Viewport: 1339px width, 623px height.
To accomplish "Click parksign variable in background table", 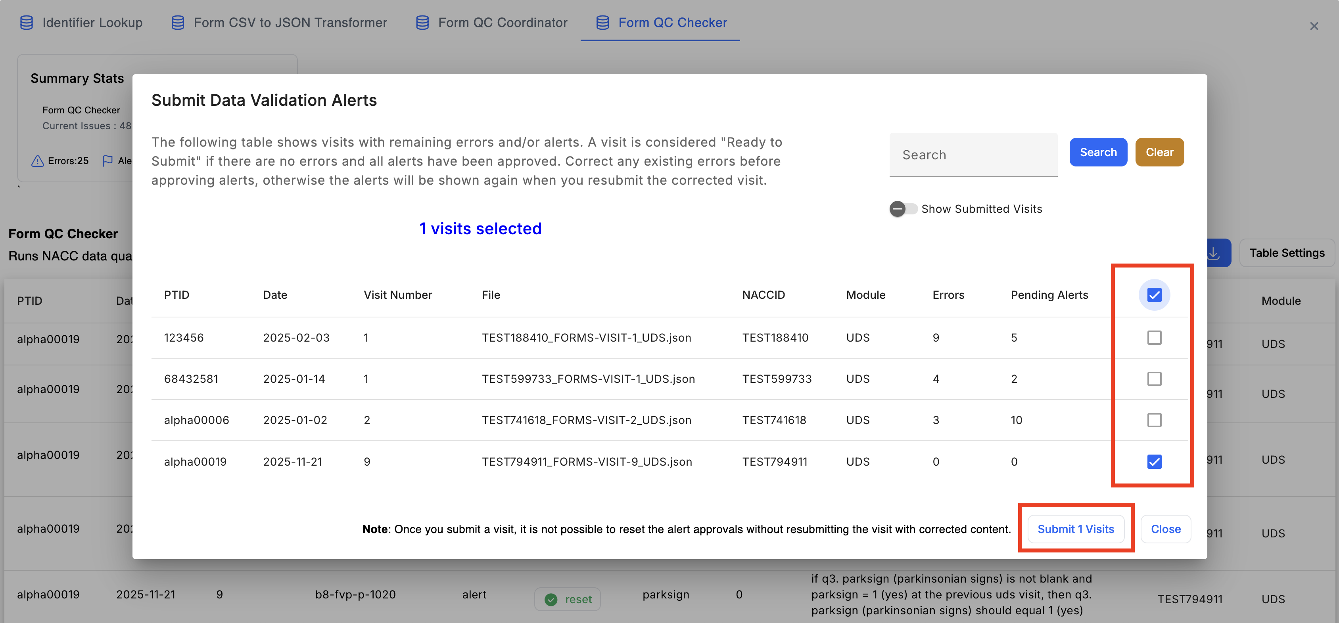I will click(666, 594).
